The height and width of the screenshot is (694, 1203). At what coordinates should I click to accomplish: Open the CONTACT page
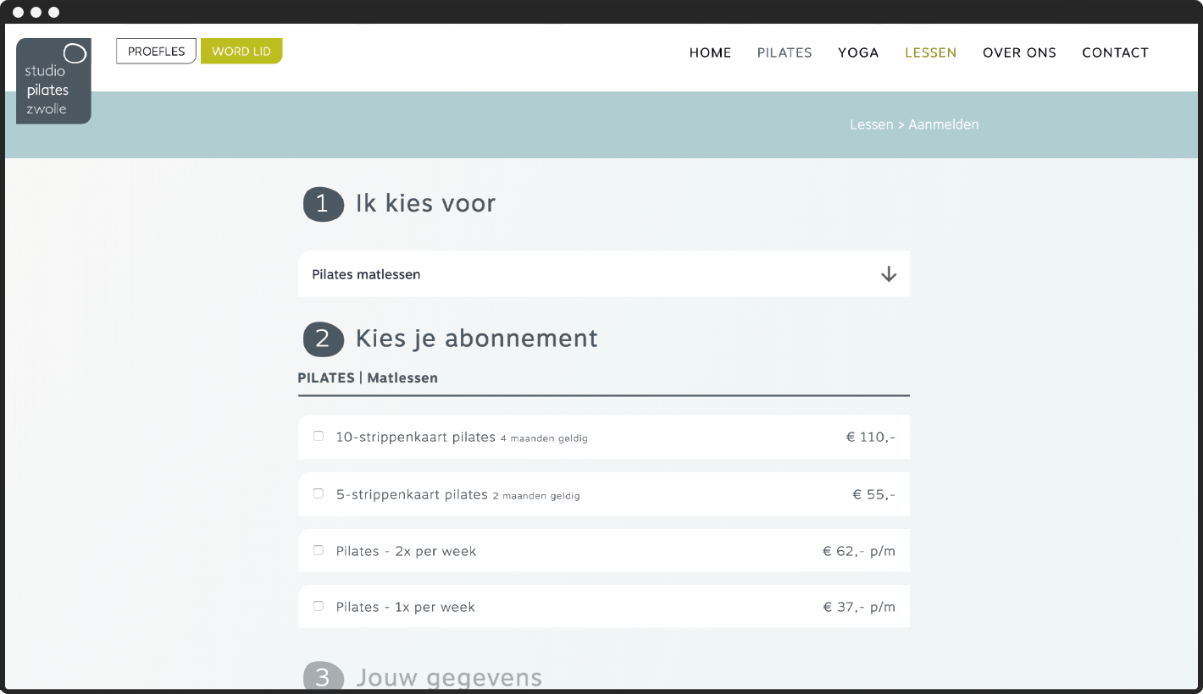coord(1116,52)
